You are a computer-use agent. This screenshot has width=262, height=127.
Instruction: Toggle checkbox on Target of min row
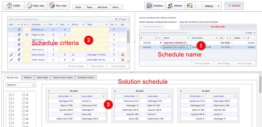(19, 35)
